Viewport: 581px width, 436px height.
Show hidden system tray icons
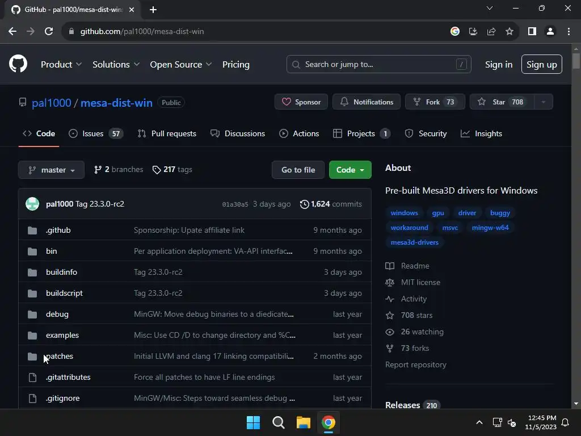tap(479, 422)
